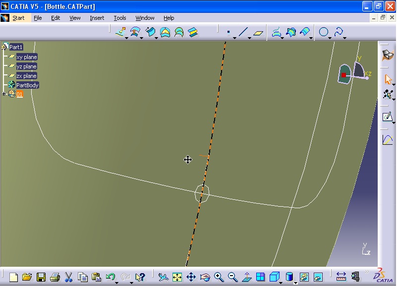Select the Offset surface tool
This screenshot has height=289, width=397.
coord(135,32)
